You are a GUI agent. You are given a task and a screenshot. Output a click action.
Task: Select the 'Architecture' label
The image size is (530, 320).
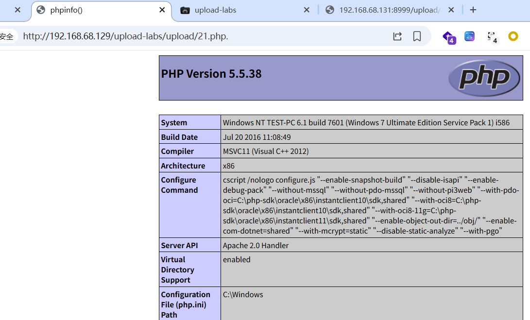point(183,166)
